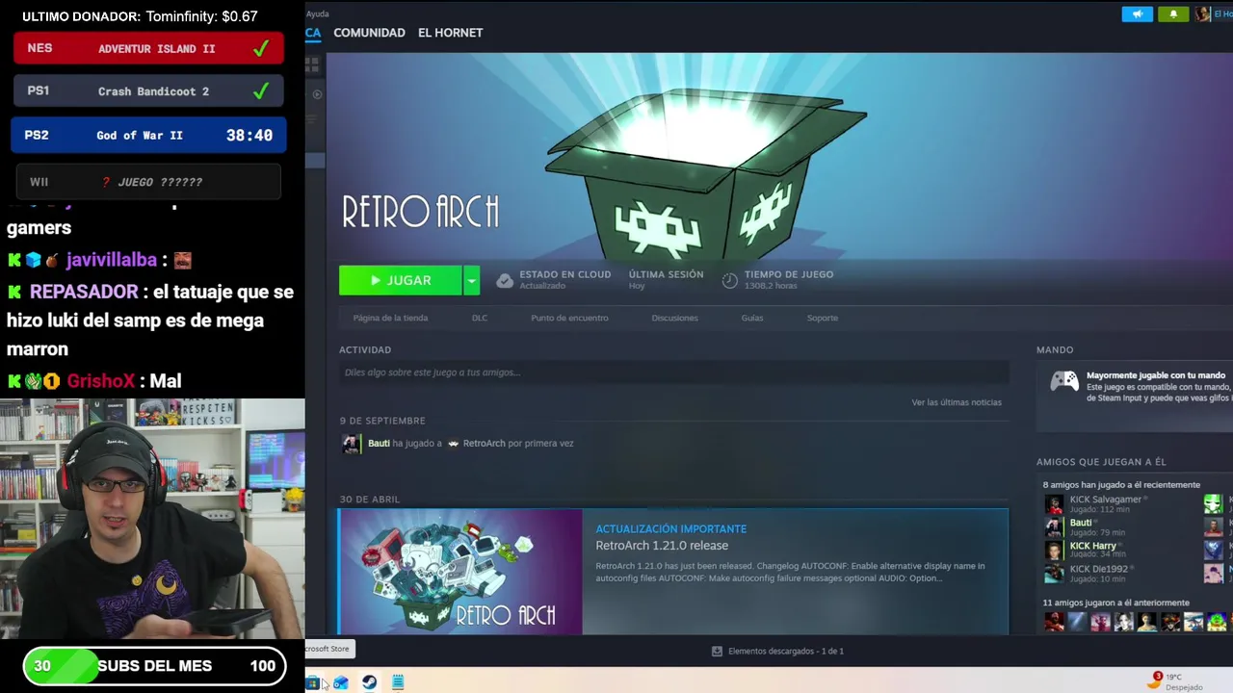Click Ver las últimas noticias
1233x693 pixels.
(957, 402)
